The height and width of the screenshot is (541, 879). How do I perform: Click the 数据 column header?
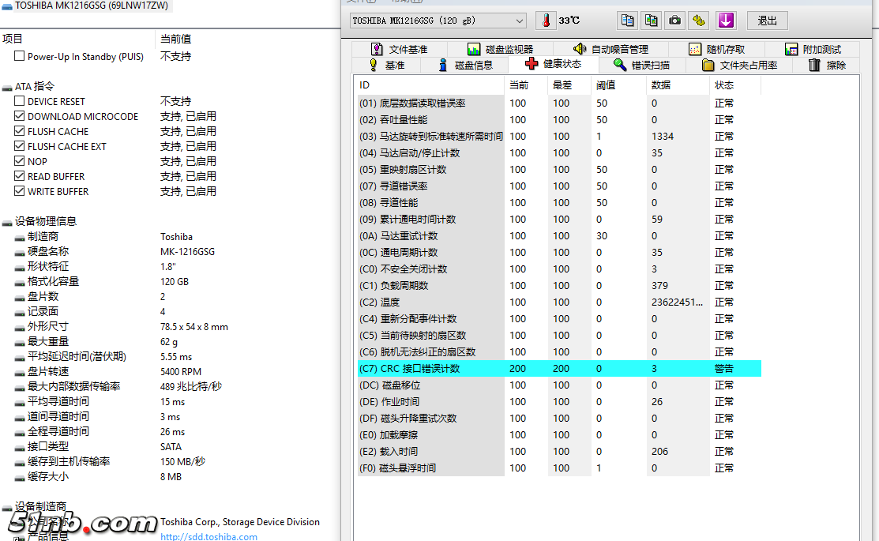(677, 85)
